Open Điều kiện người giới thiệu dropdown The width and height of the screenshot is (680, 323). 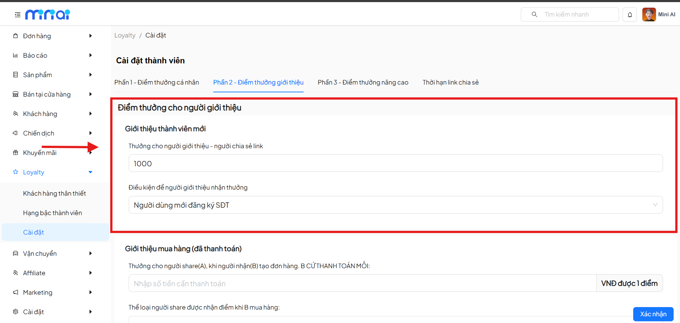pos(395,205)
